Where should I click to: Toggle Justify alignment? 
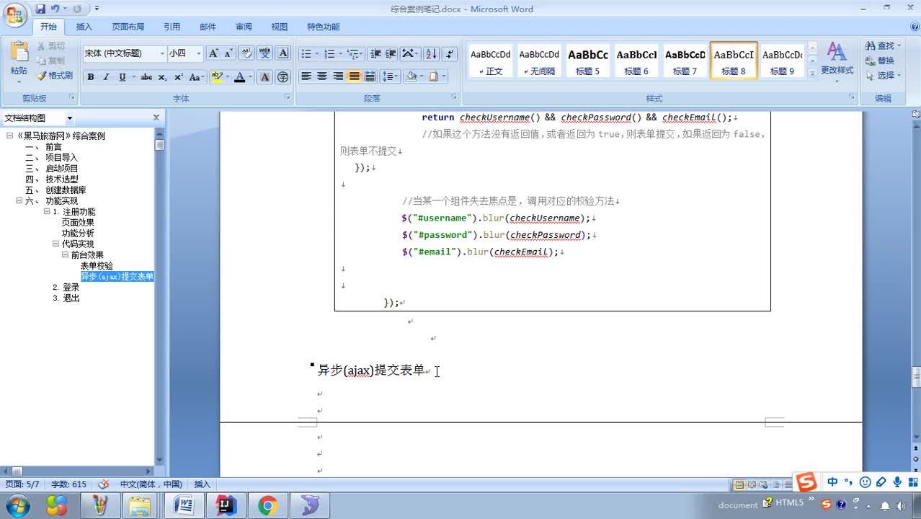click(x=354, y=76)
